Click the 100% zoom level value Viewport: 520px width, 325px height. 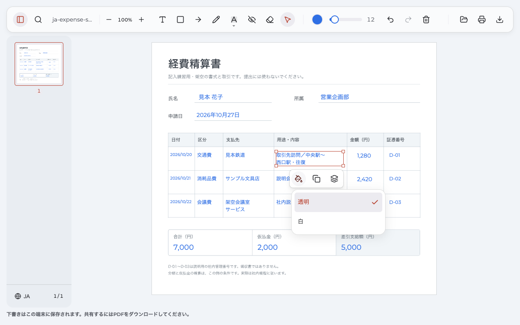click(125, 19)
